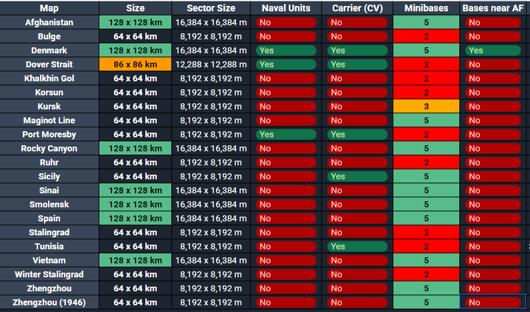Open Zhengzhou (1946) Bases near AF chip
Screen dimensions: 530x312
(494, 303)
